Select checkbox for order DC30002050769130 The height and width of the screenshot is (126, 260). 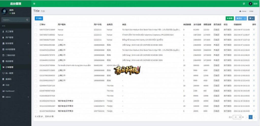pyautogui.click(x=36, y=101)
